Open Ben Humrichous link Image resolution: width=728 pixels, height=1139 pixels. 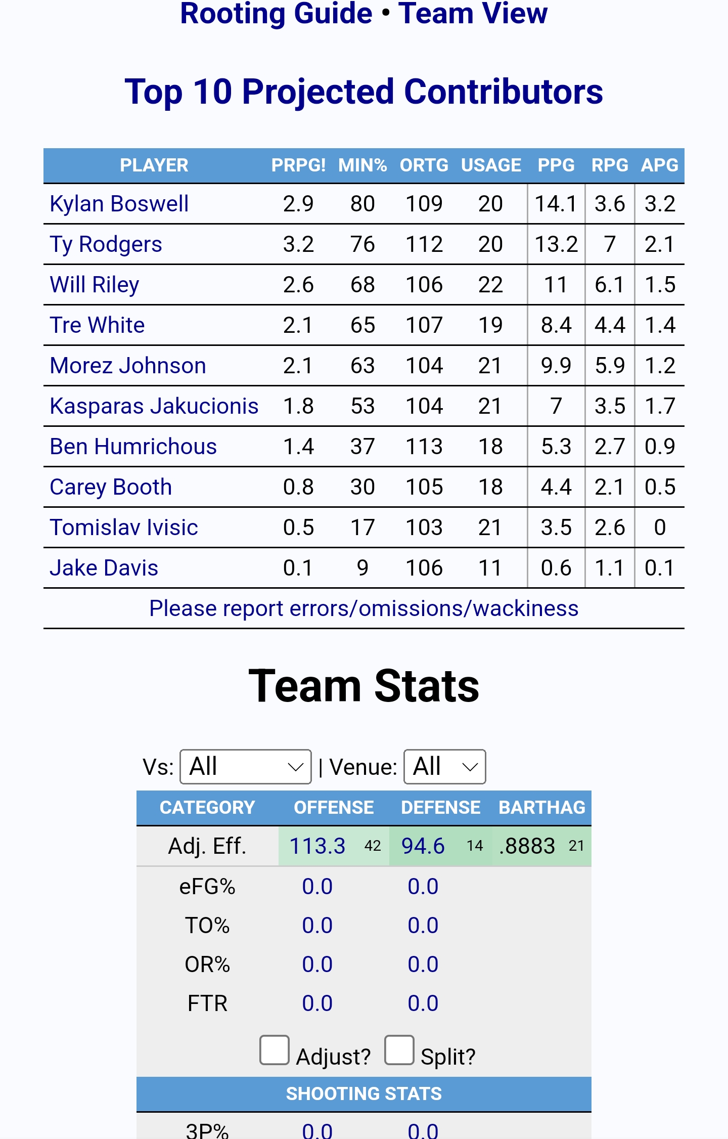pyautogui.click(x=133, y=447)
